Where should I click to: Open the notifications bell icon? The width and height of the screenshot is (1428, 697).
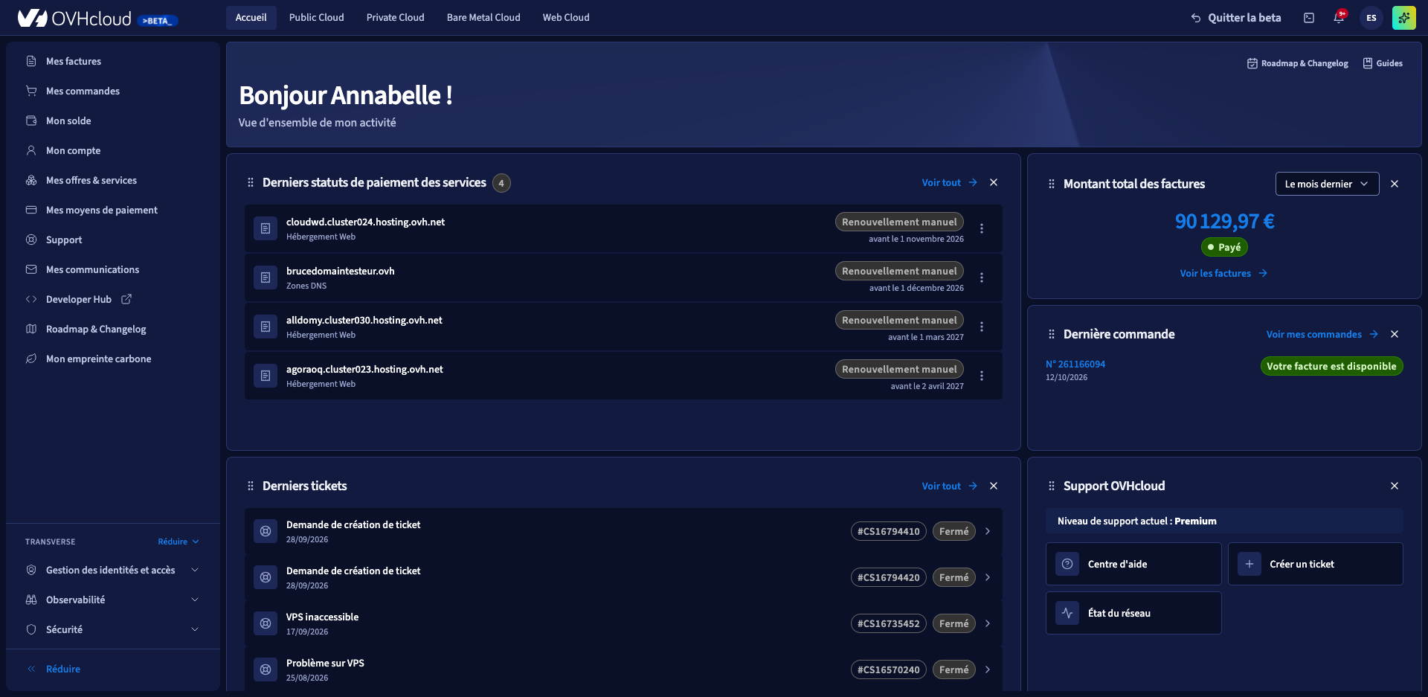pos(1339,17)
